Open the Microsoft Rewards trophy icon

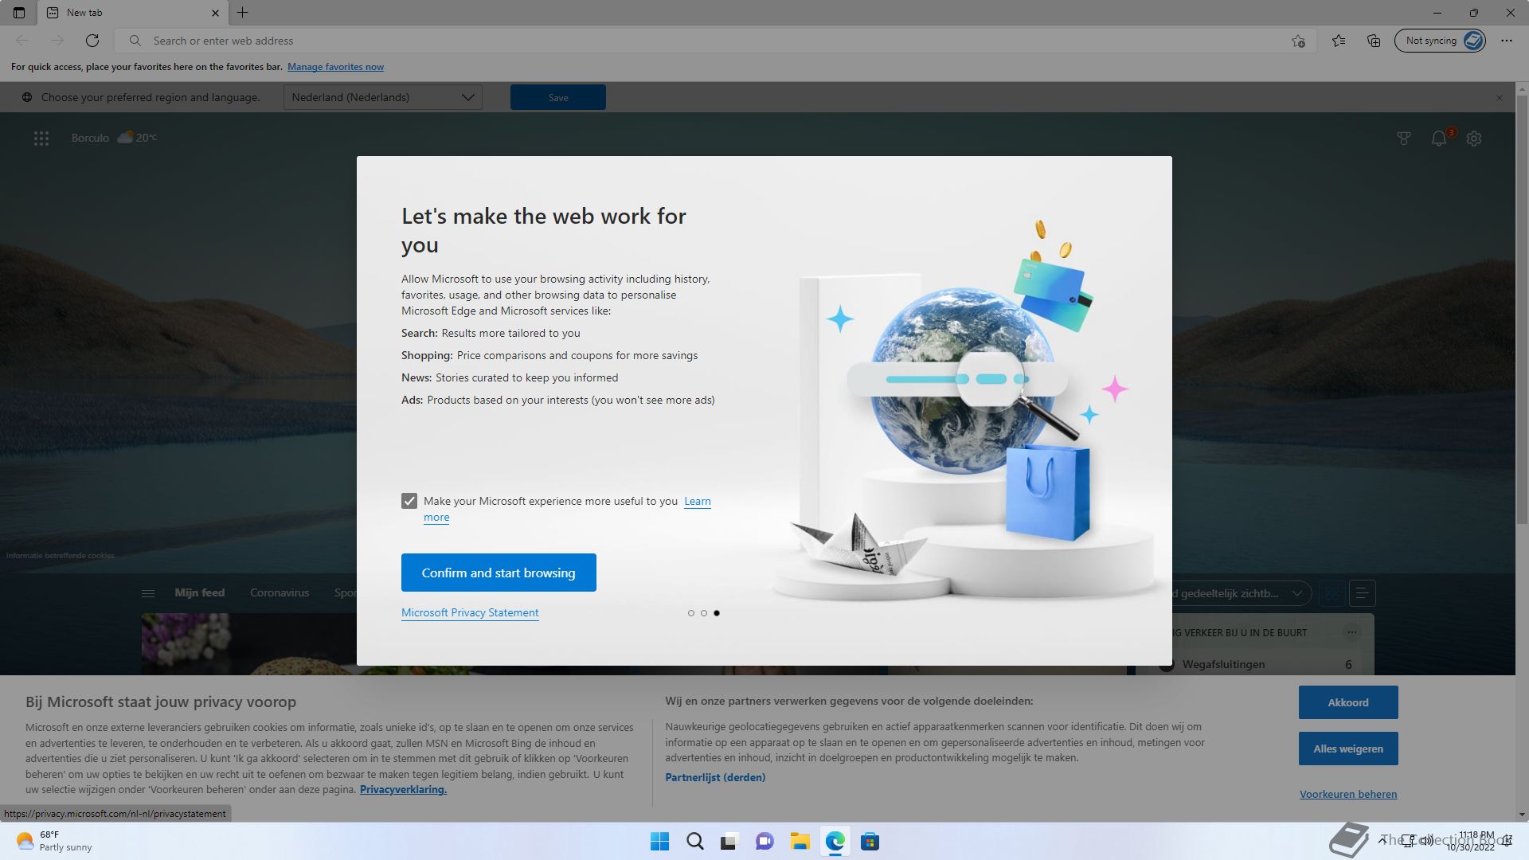click(1404, 139)
